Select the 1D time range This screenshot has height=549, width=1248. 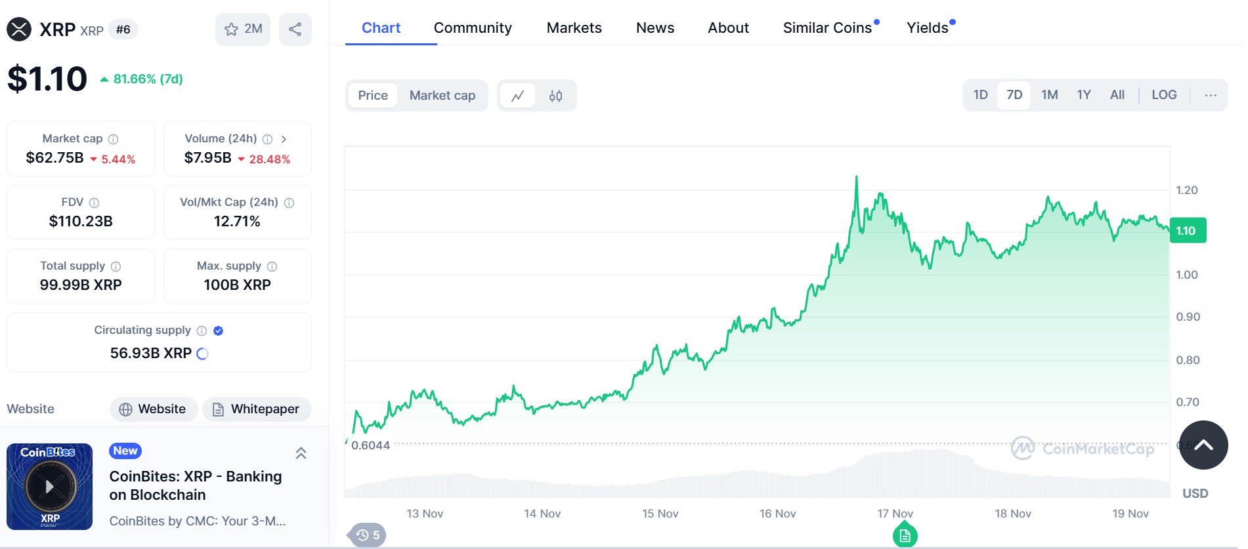(980, 95)
